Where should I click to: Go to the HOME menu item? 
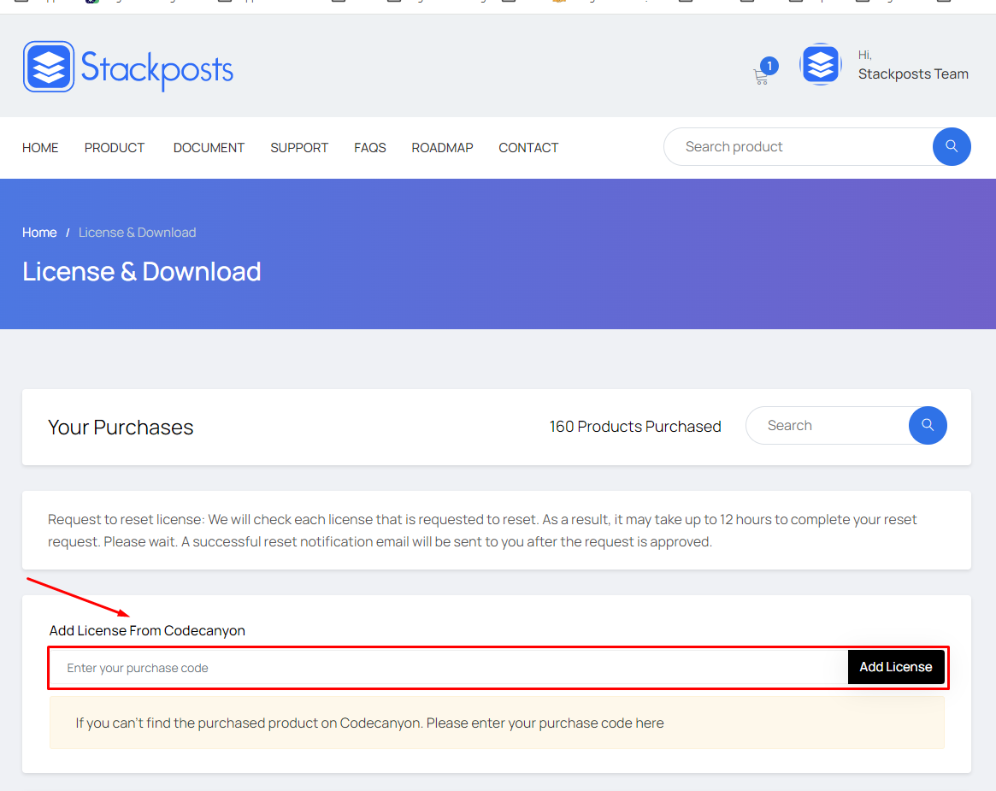pyautogui.click(x=40, y=148)
